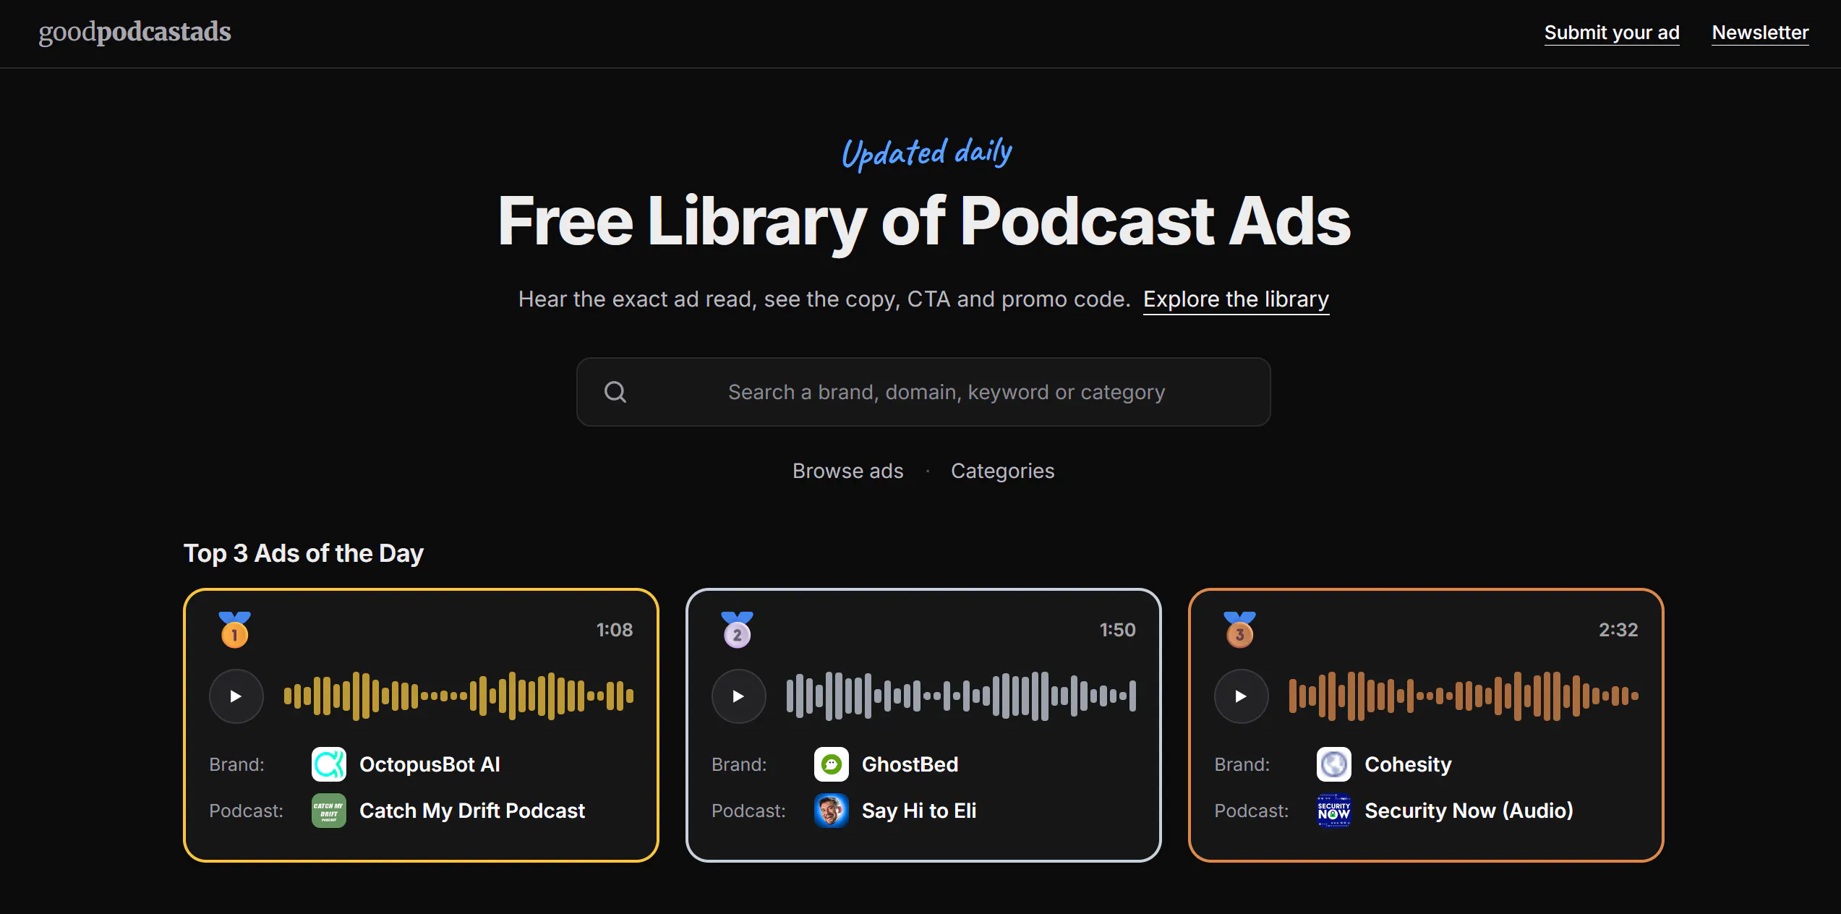
Task: Click the OctopusBot AI brand logo
Action: tap(329, 764)
